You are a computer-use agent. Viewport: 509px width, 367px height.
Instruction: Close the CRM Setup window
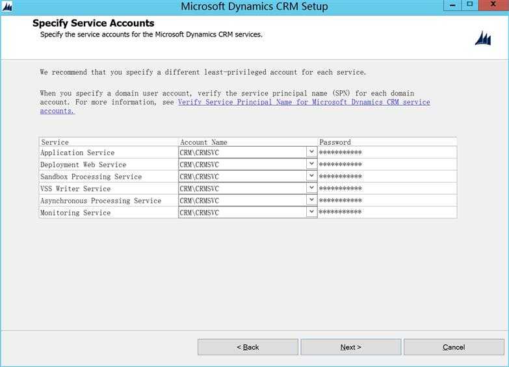[493, 5]
